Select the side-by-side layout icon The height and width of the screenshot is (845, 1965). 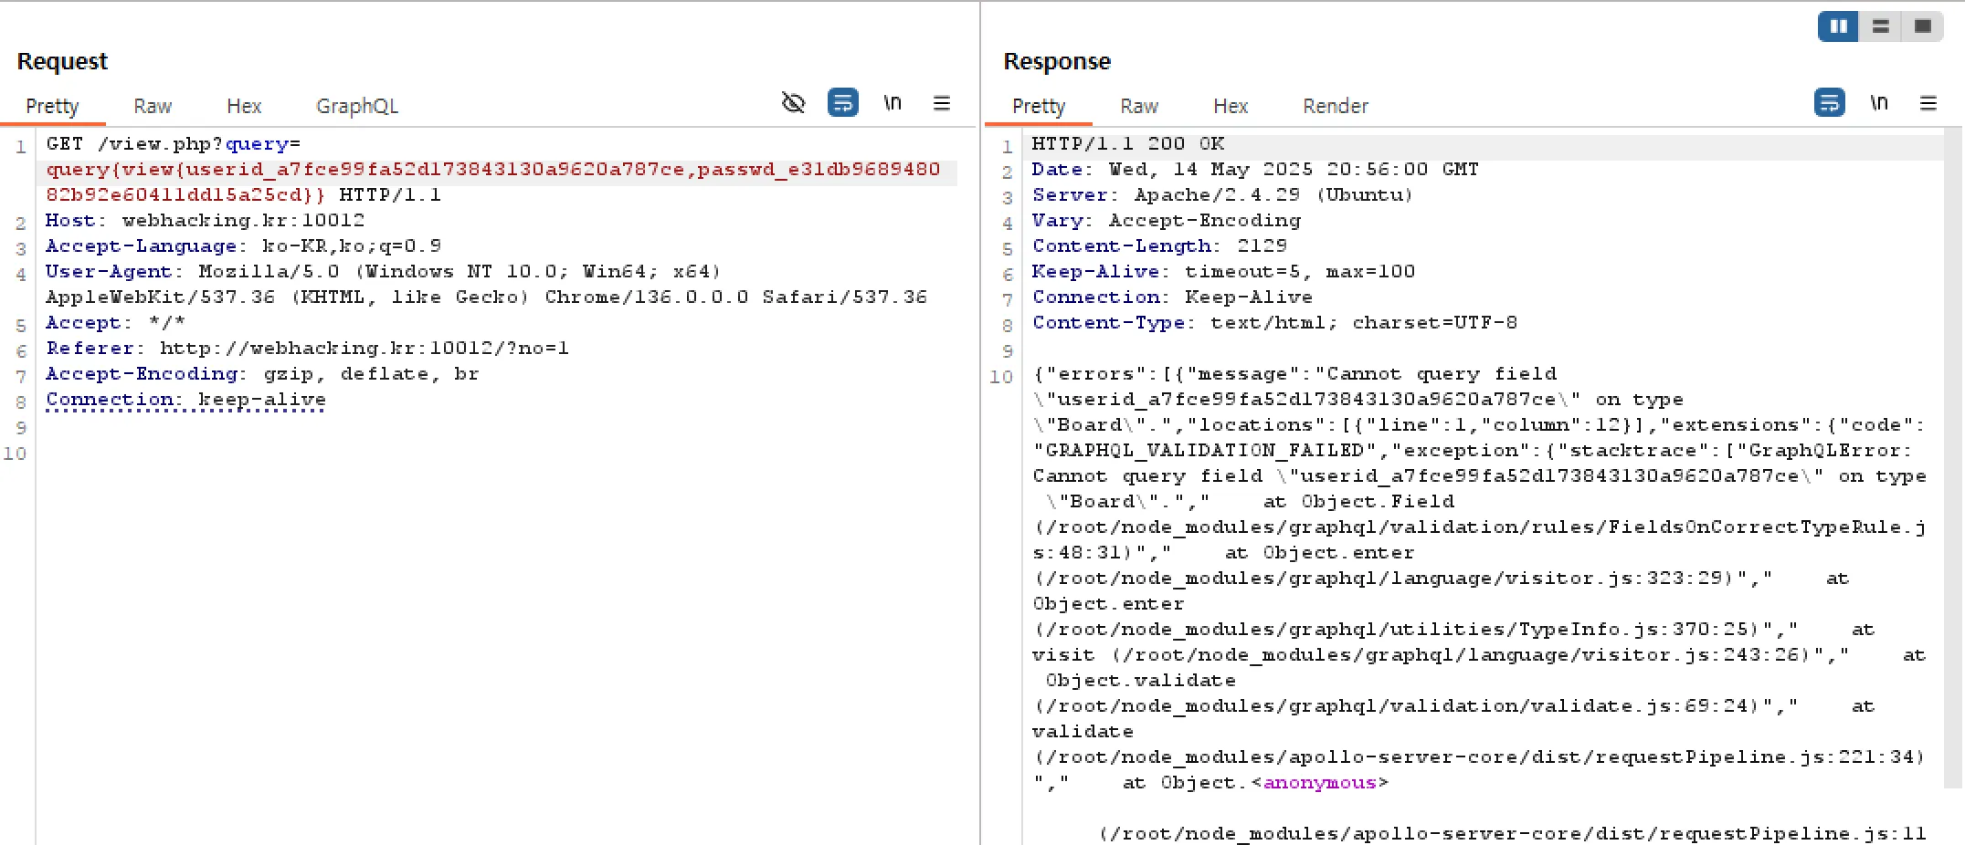pyautogui.click(x=1839, y=26)
